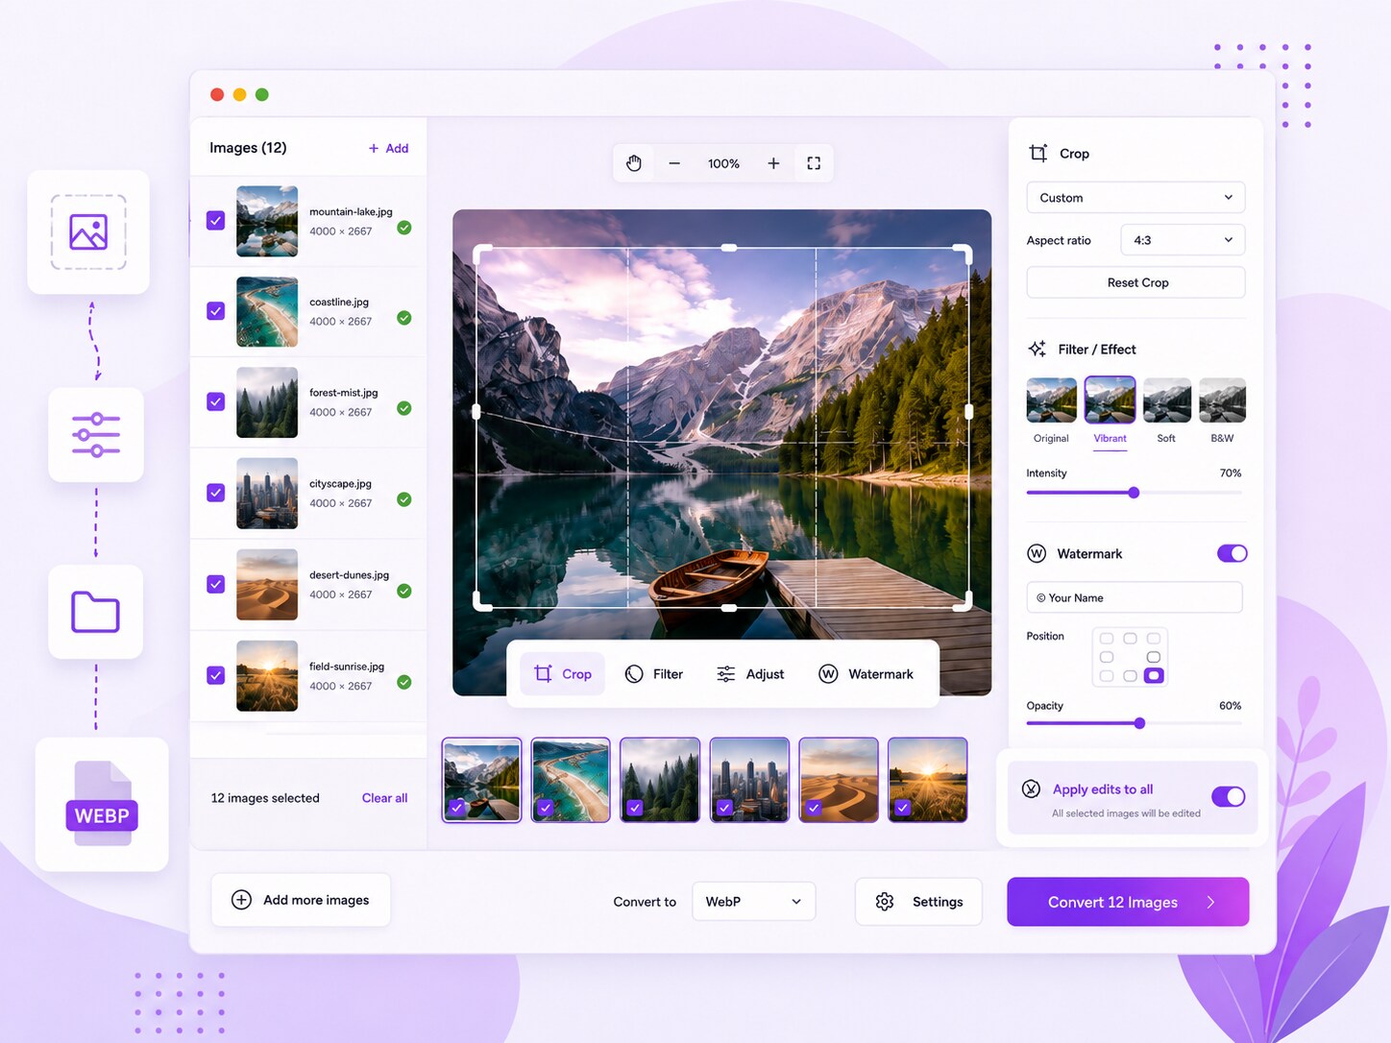This screenshot has width=1391, height=1043.
Task: Open the Watermark tool tab
Action: point(866,674)
